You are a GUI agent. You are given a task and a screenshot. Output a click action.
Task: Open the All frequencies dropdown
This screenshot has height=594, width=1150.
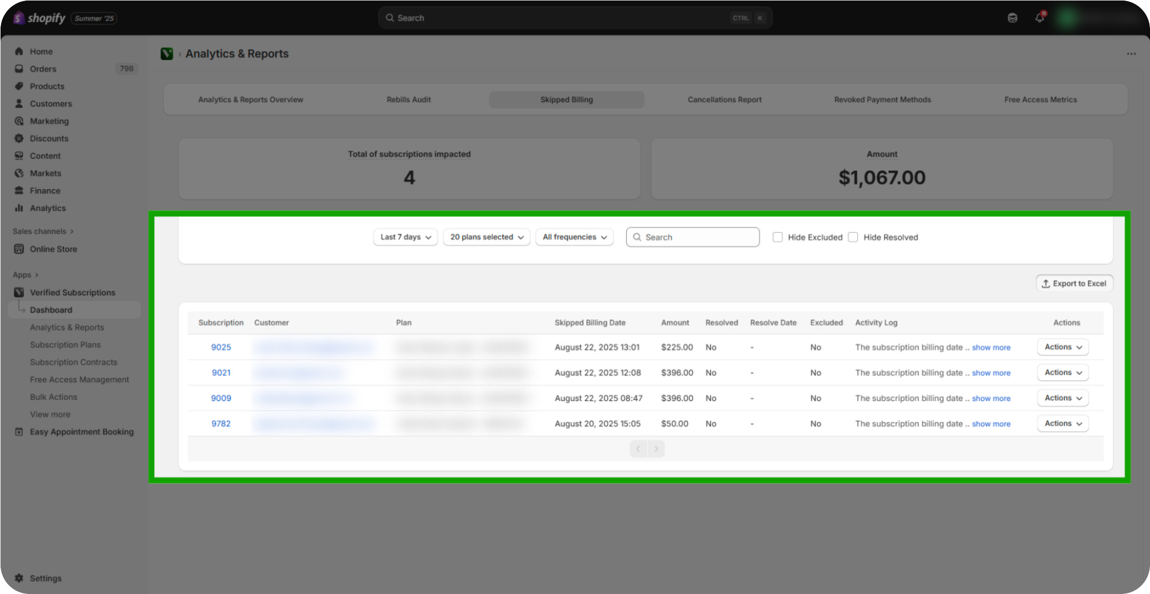click(575, 237)
